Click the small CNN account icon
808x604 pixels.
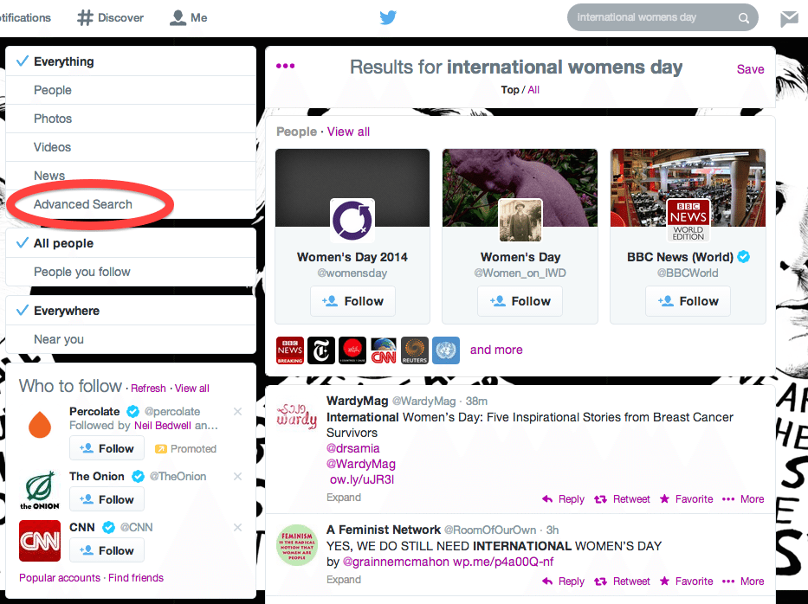[384, 350]
